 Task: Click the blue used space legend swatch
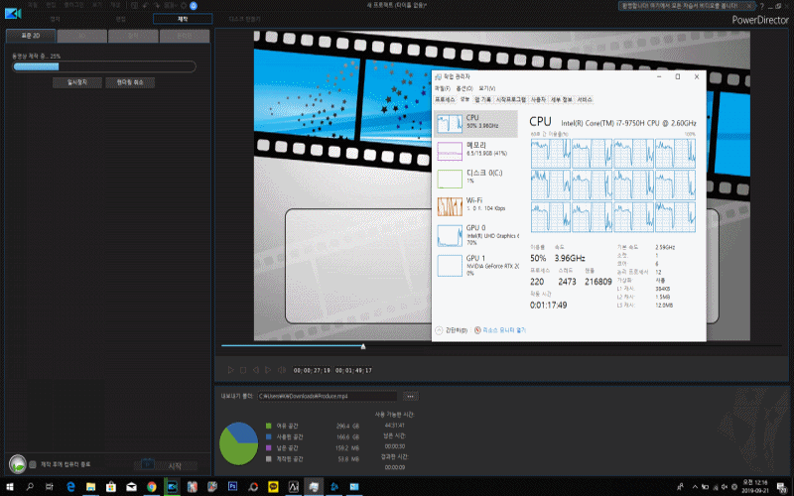(269, 436)
